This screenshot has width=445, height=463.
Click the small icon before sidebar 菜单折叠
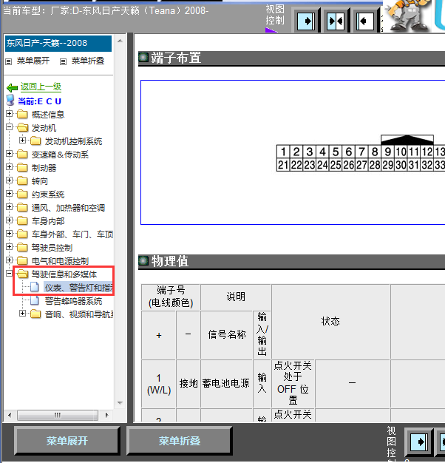coord(63,61)
